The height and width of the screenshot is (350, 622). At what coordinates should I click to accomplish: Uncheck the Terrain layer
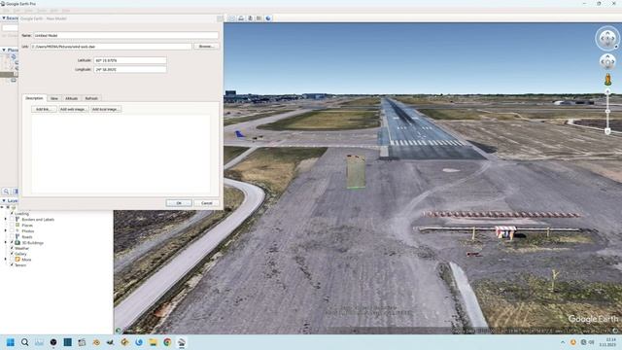pyautogui.click(x=12, y=264)
